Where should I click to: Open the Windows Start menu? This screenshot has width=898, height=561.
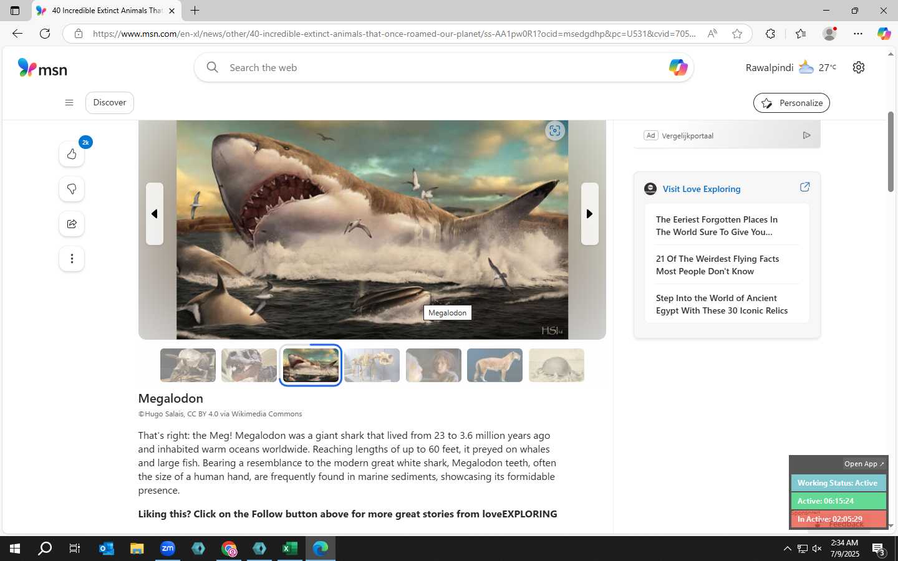coord(15,549)
